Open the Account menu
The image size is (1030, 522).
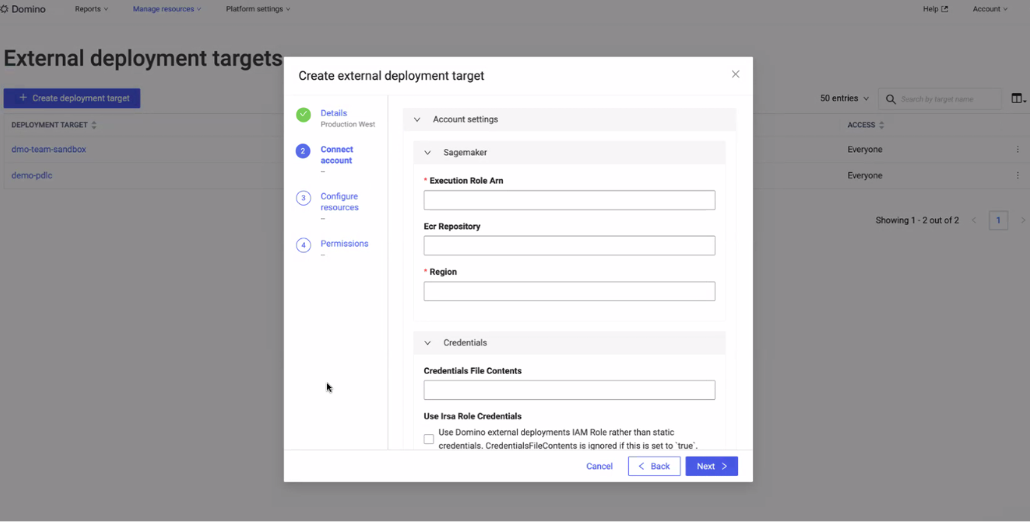tap(990, 9)
